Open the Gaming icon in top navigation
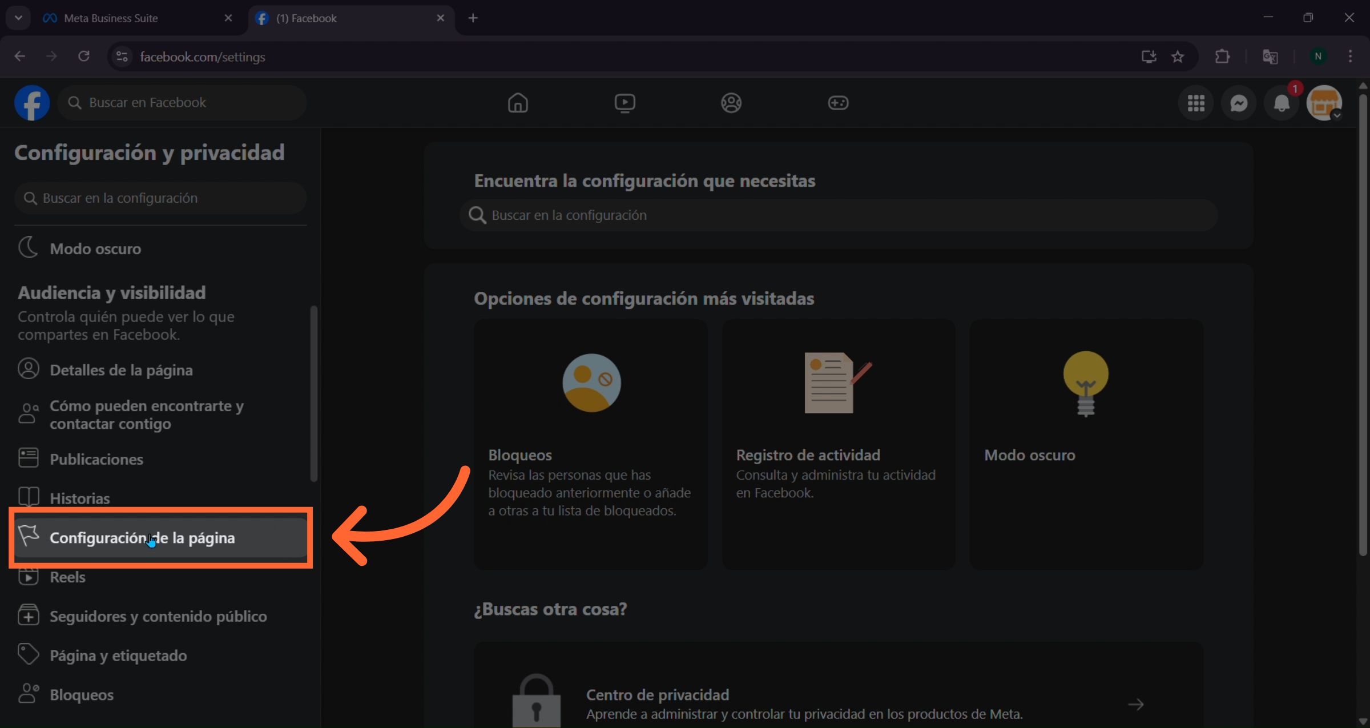The width and height of the screenshot is (1370, 728). pos(838,103)
